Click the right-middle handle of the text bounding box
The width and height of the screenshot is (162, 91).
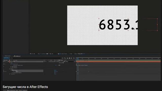157,25
